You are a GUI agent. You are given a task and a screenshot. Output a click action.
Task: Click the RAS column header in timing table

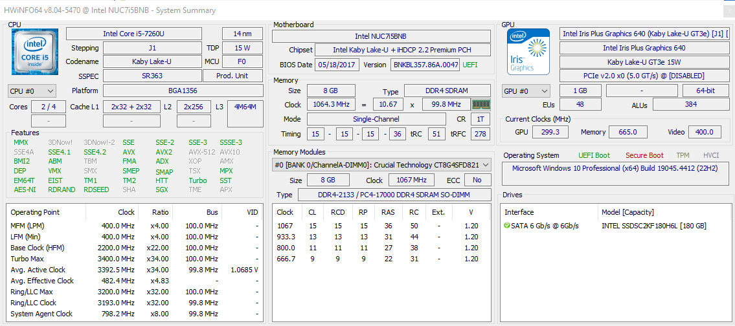388,212
